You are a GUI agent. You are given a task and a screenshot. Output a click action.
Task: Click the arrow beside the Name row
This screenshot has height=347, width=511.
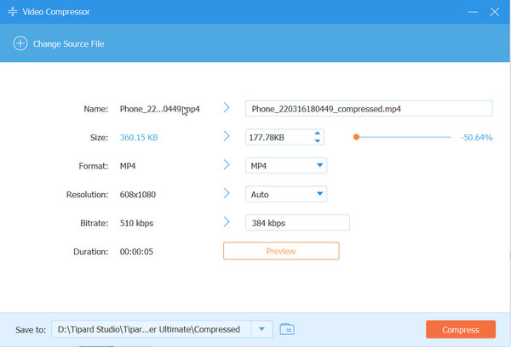(x=227, y=108)
